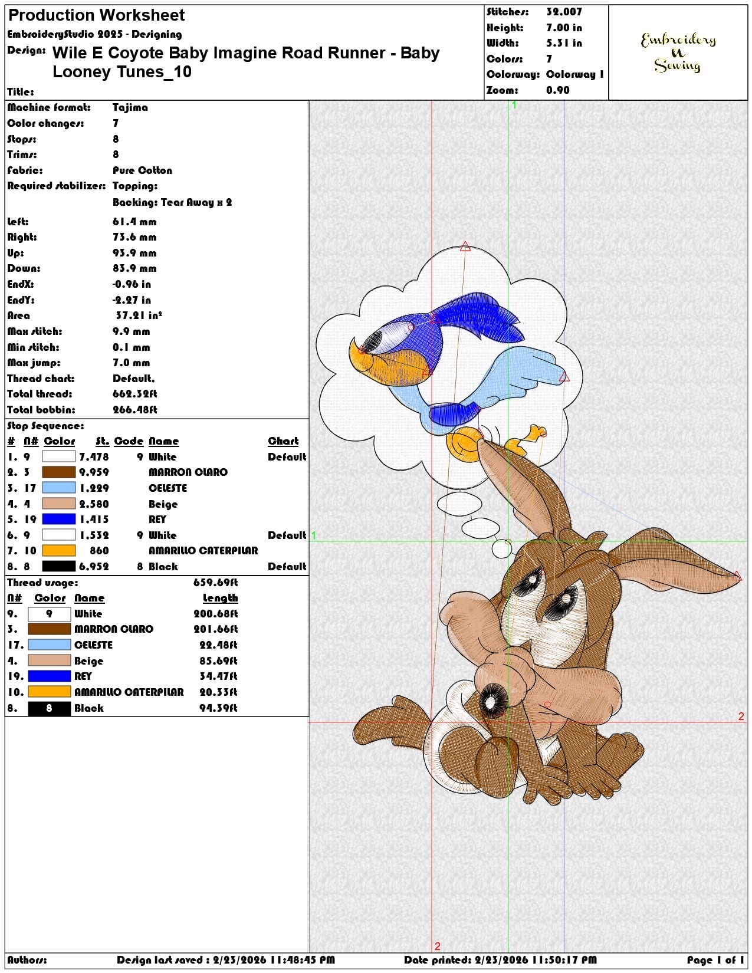The width and height of the screenshot is (752, 973).
Task: Click total bobbin value 266.48ft
Action: pyautogui.click(x=135, y=410)
